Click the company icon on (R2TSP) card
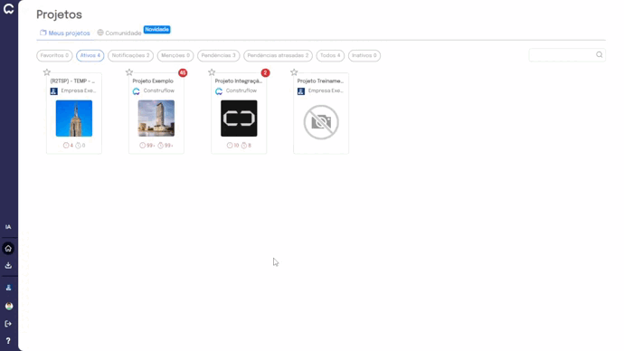 point(53,91)
